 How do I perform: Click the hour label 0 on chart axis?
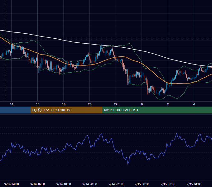pos(142,104)
